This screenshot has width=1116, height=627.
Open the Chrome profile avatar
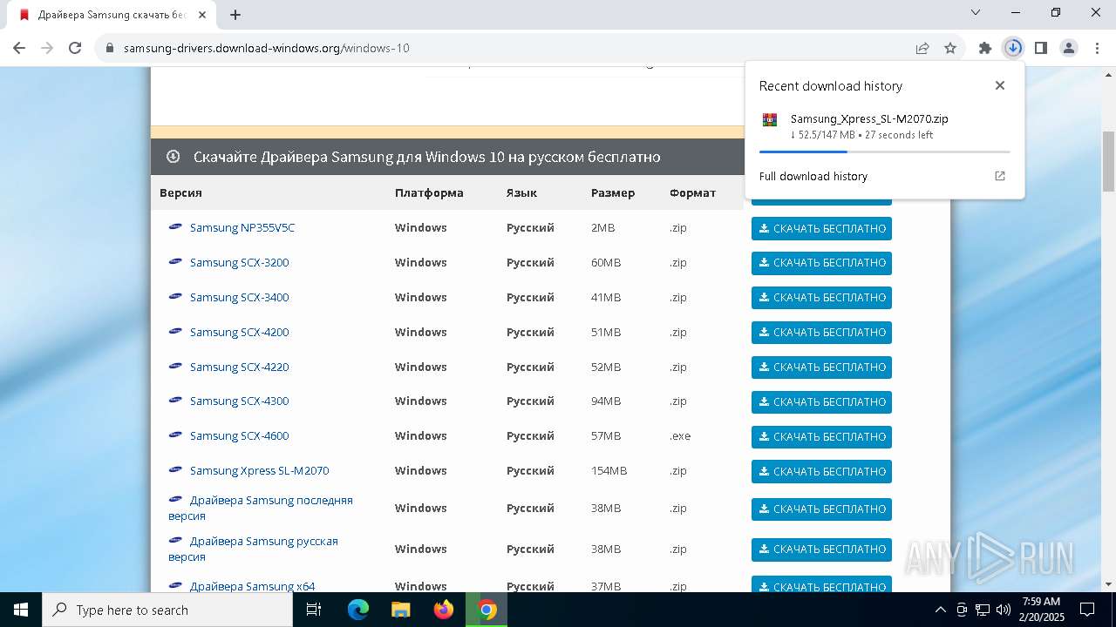[x=1069, y=48]
